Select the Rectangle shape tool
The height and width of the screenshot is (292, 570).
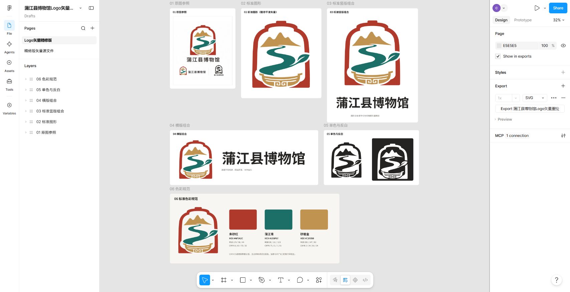(243, 280)
